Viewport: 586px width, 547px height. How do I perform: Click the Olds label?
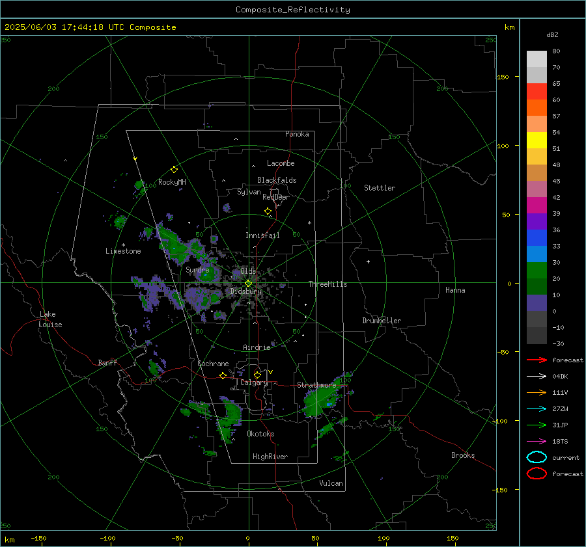click(x=248, y=271)
